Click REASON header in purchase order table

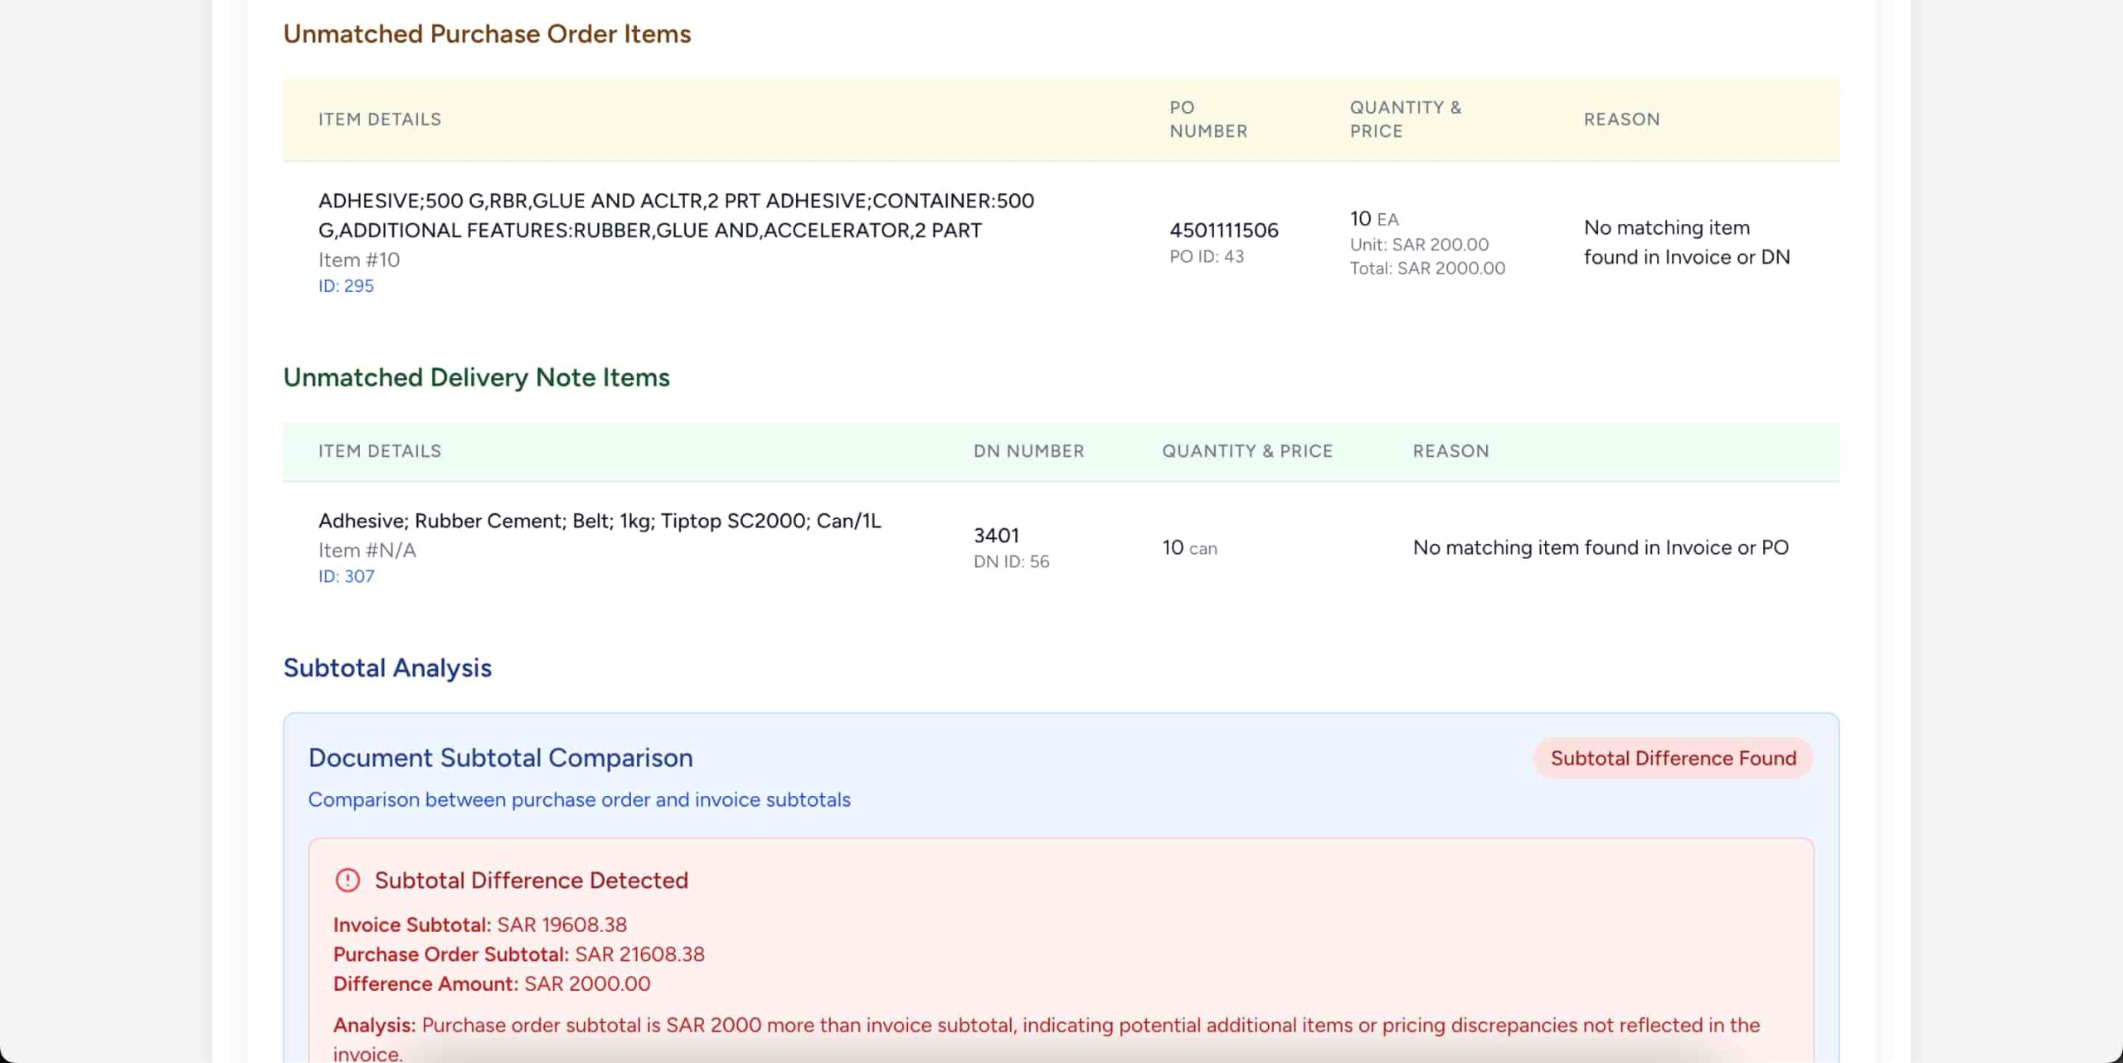[1621, 119]
